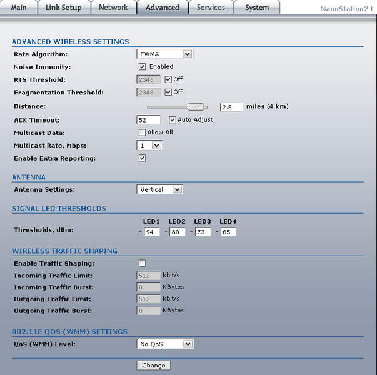Click the Incoming Traffic Burst field
377x375 pixels.
pyautogui.click(x=148, y=287)
